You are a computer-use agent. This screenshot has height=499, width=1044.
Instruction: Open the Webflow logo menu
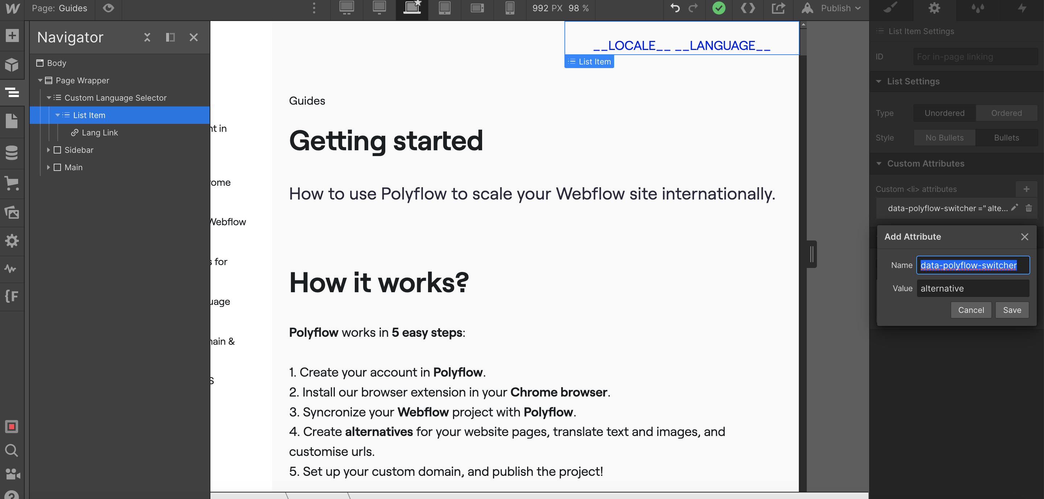coord(12,8)
